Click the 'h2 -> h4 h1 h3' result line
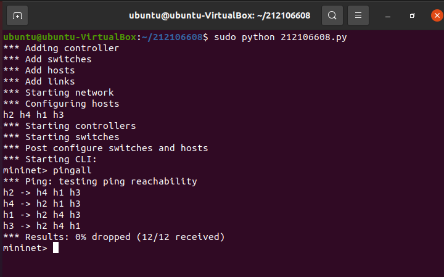 [42, 192]
